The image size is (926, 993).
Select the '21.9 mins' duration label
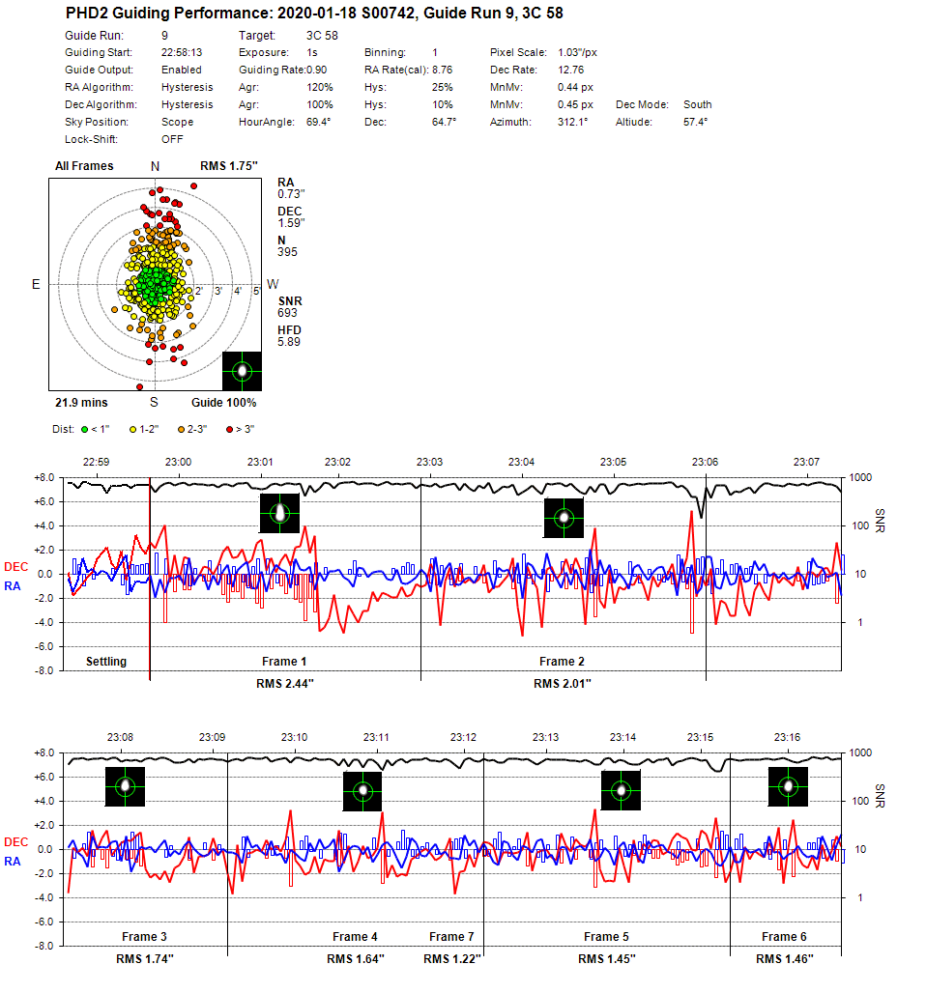[81, 403]
